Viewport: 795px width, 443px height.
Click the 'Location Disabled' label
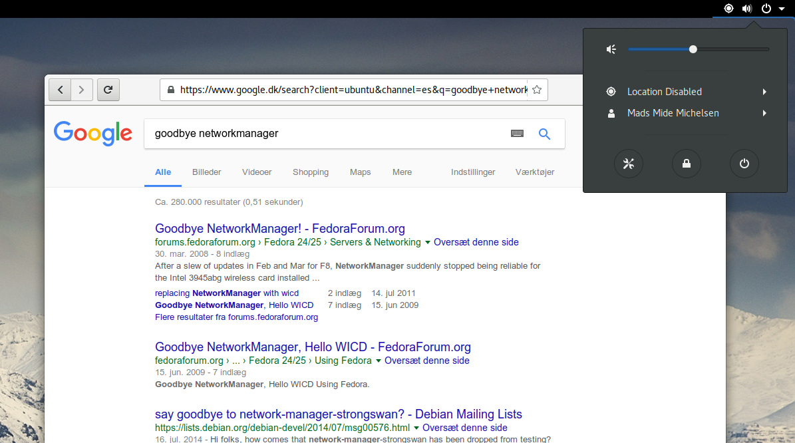[x=664, y=92]
